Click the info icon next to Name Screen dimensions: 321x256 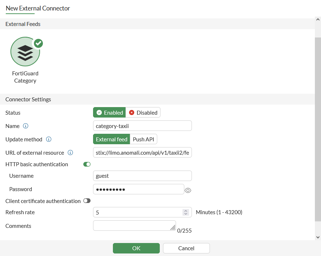pyautogui.click(x=26, y=126)
